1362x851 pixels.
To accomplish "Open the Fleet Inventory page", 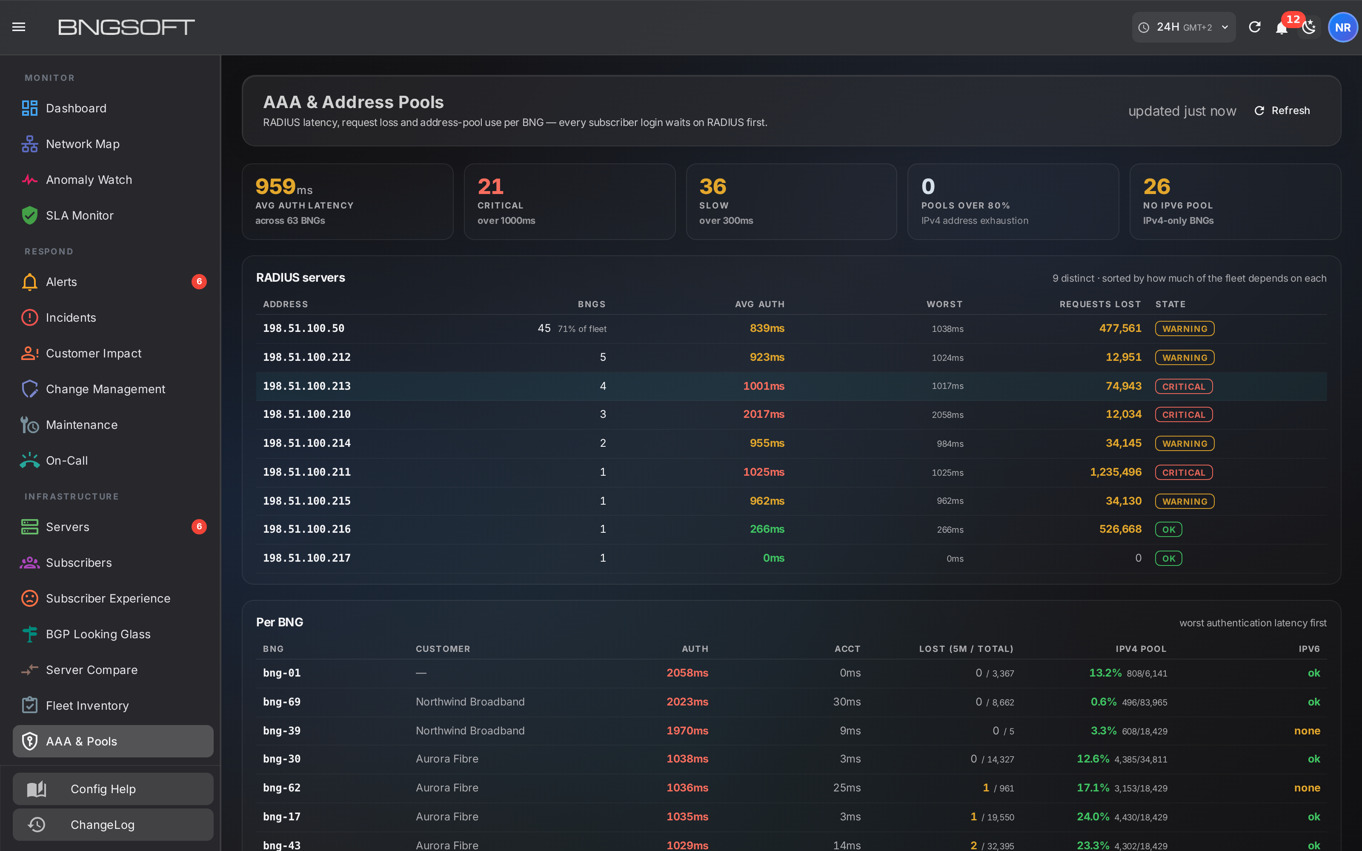I will pyautogui.click(x=112, y=705).
